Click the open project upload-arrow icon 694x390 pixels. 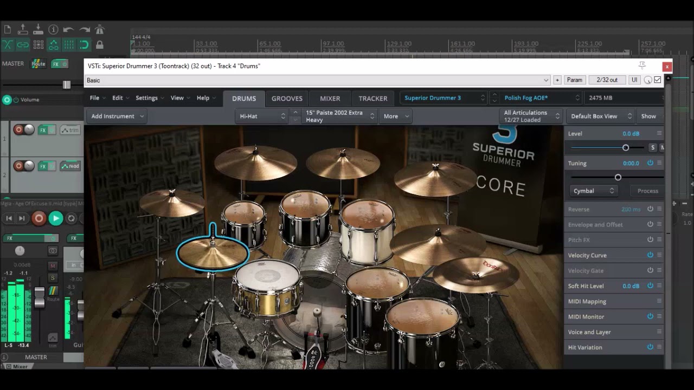pyautogui.click(x=23, y=30)
